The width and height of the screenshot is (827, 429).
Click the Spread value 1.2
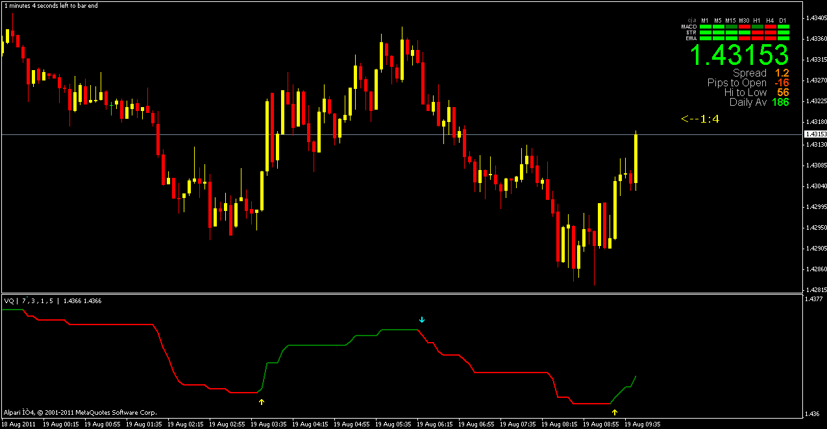click(x=782, y=73)
